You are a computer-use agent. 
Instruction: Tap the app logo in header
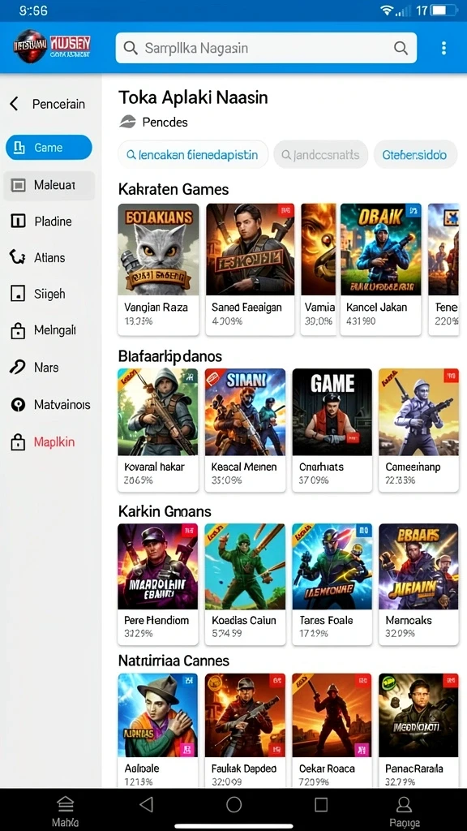tap(53, 46)
